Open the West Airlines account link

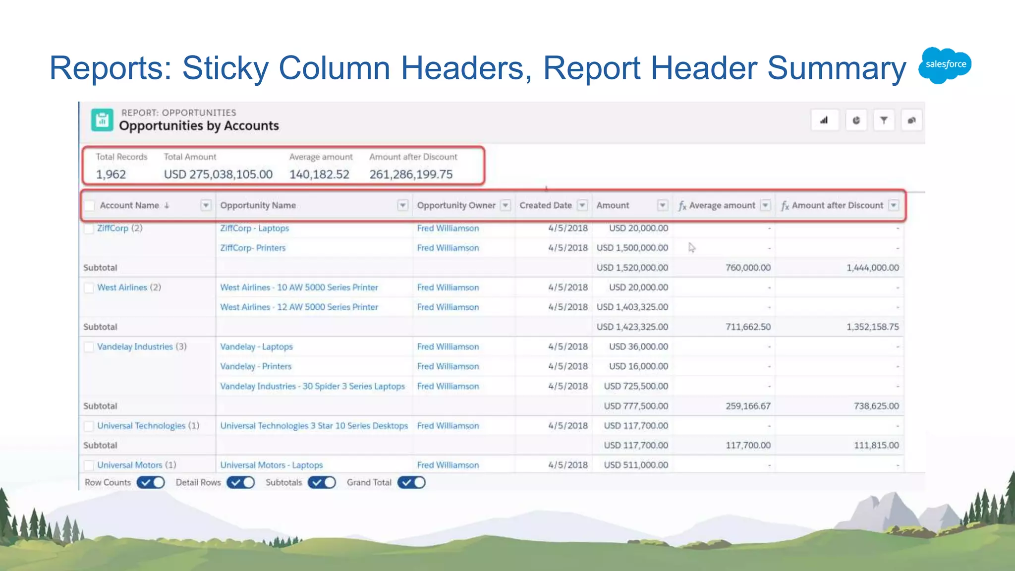tap(122, 287)
